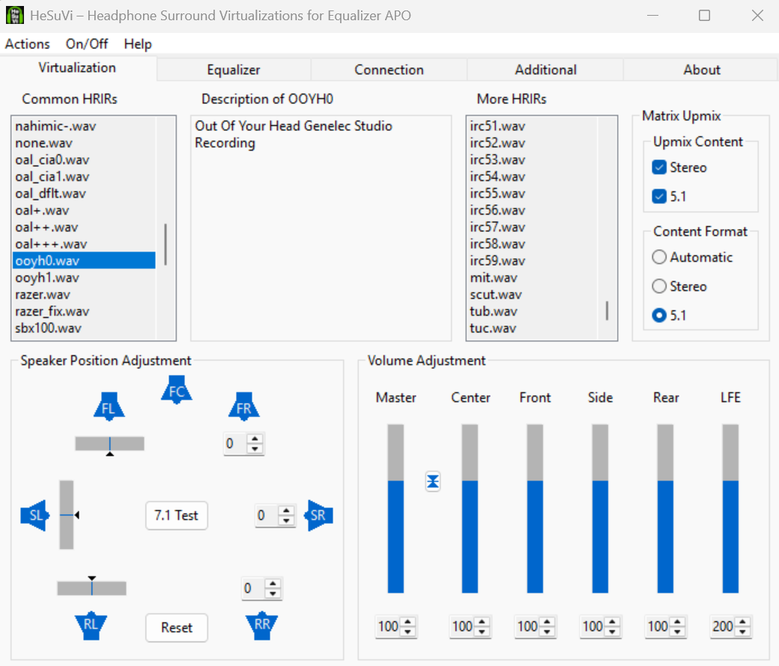Toggle the volume link icon beside Master
Image resolution: width=779 pixels, height=666 pixels.
(x=433, y=481)
